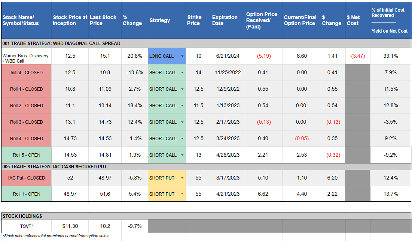This screenshot has height=241, width=412.
Task: Open strategy dropdown in Initial - CLOSED row
Action: coord(182,73)
